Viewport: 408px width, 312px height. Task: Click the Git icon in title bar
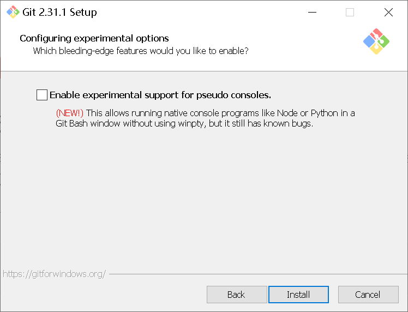(13, 12)
